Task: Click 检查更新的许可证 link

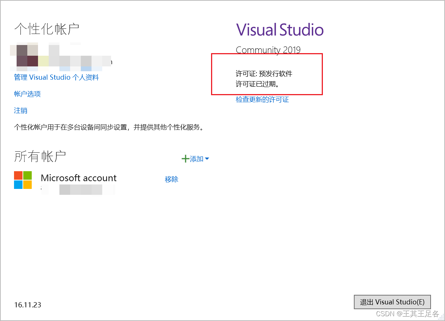Action: pyautogui.click(x=262, y=100)
